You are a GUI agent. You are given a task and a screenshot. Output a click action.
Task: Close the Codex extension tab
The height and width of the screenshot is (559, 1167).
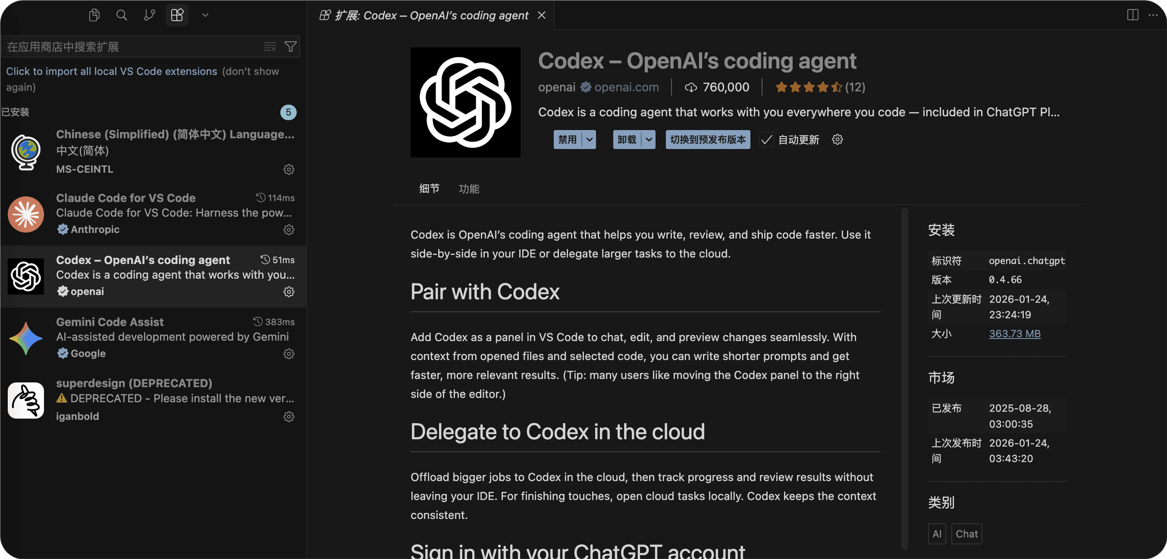[x=541, y=16]
